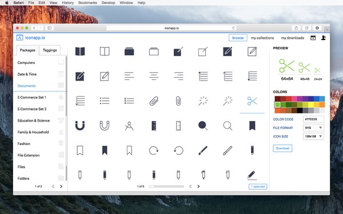Pick the pink color swatch

click(294, 99)
